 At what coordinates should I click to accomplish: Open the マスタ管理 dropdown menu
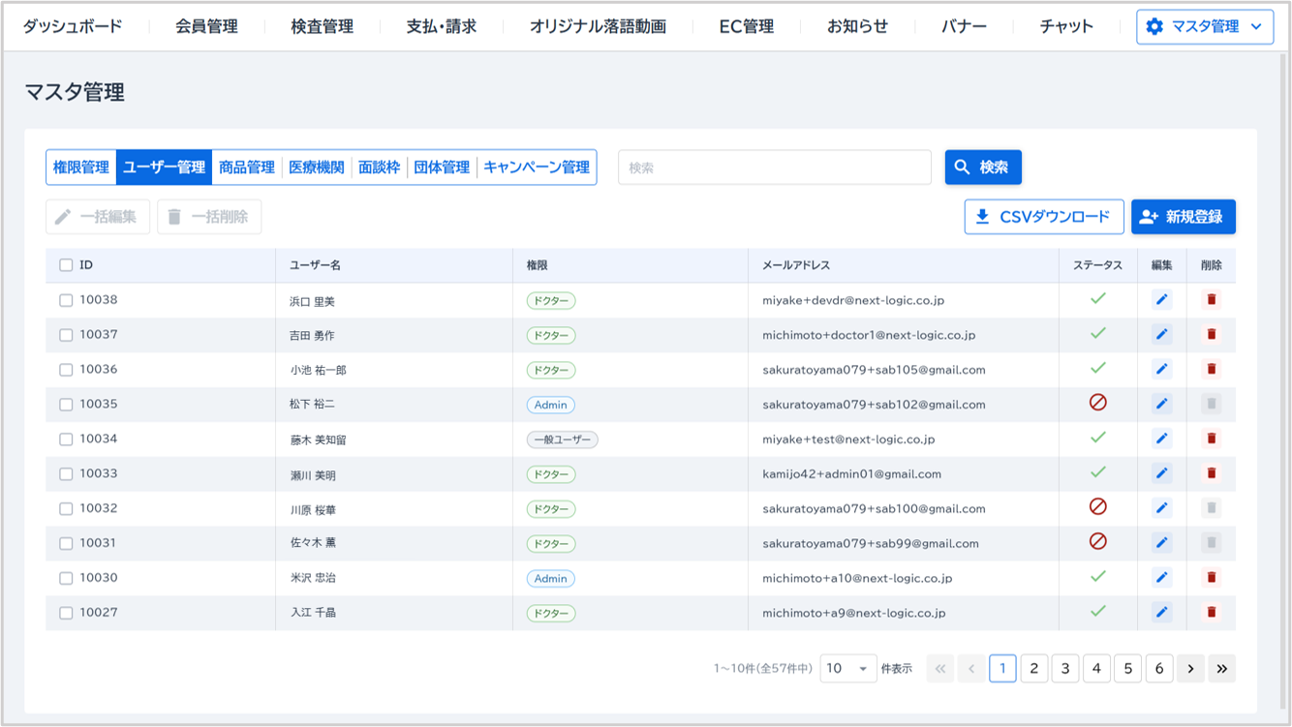(x=1204, y=27)
